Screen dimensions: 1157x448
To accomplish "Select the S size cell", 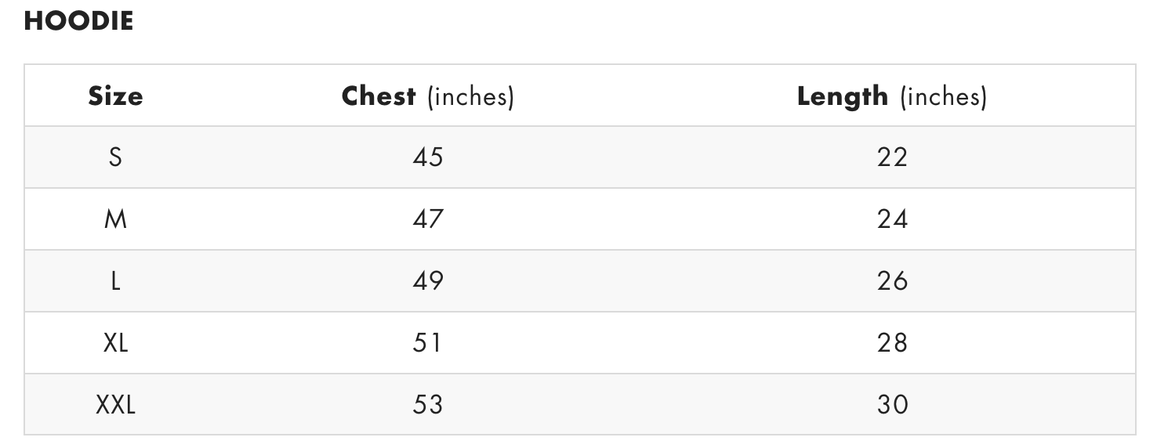I will pos(115,157).
